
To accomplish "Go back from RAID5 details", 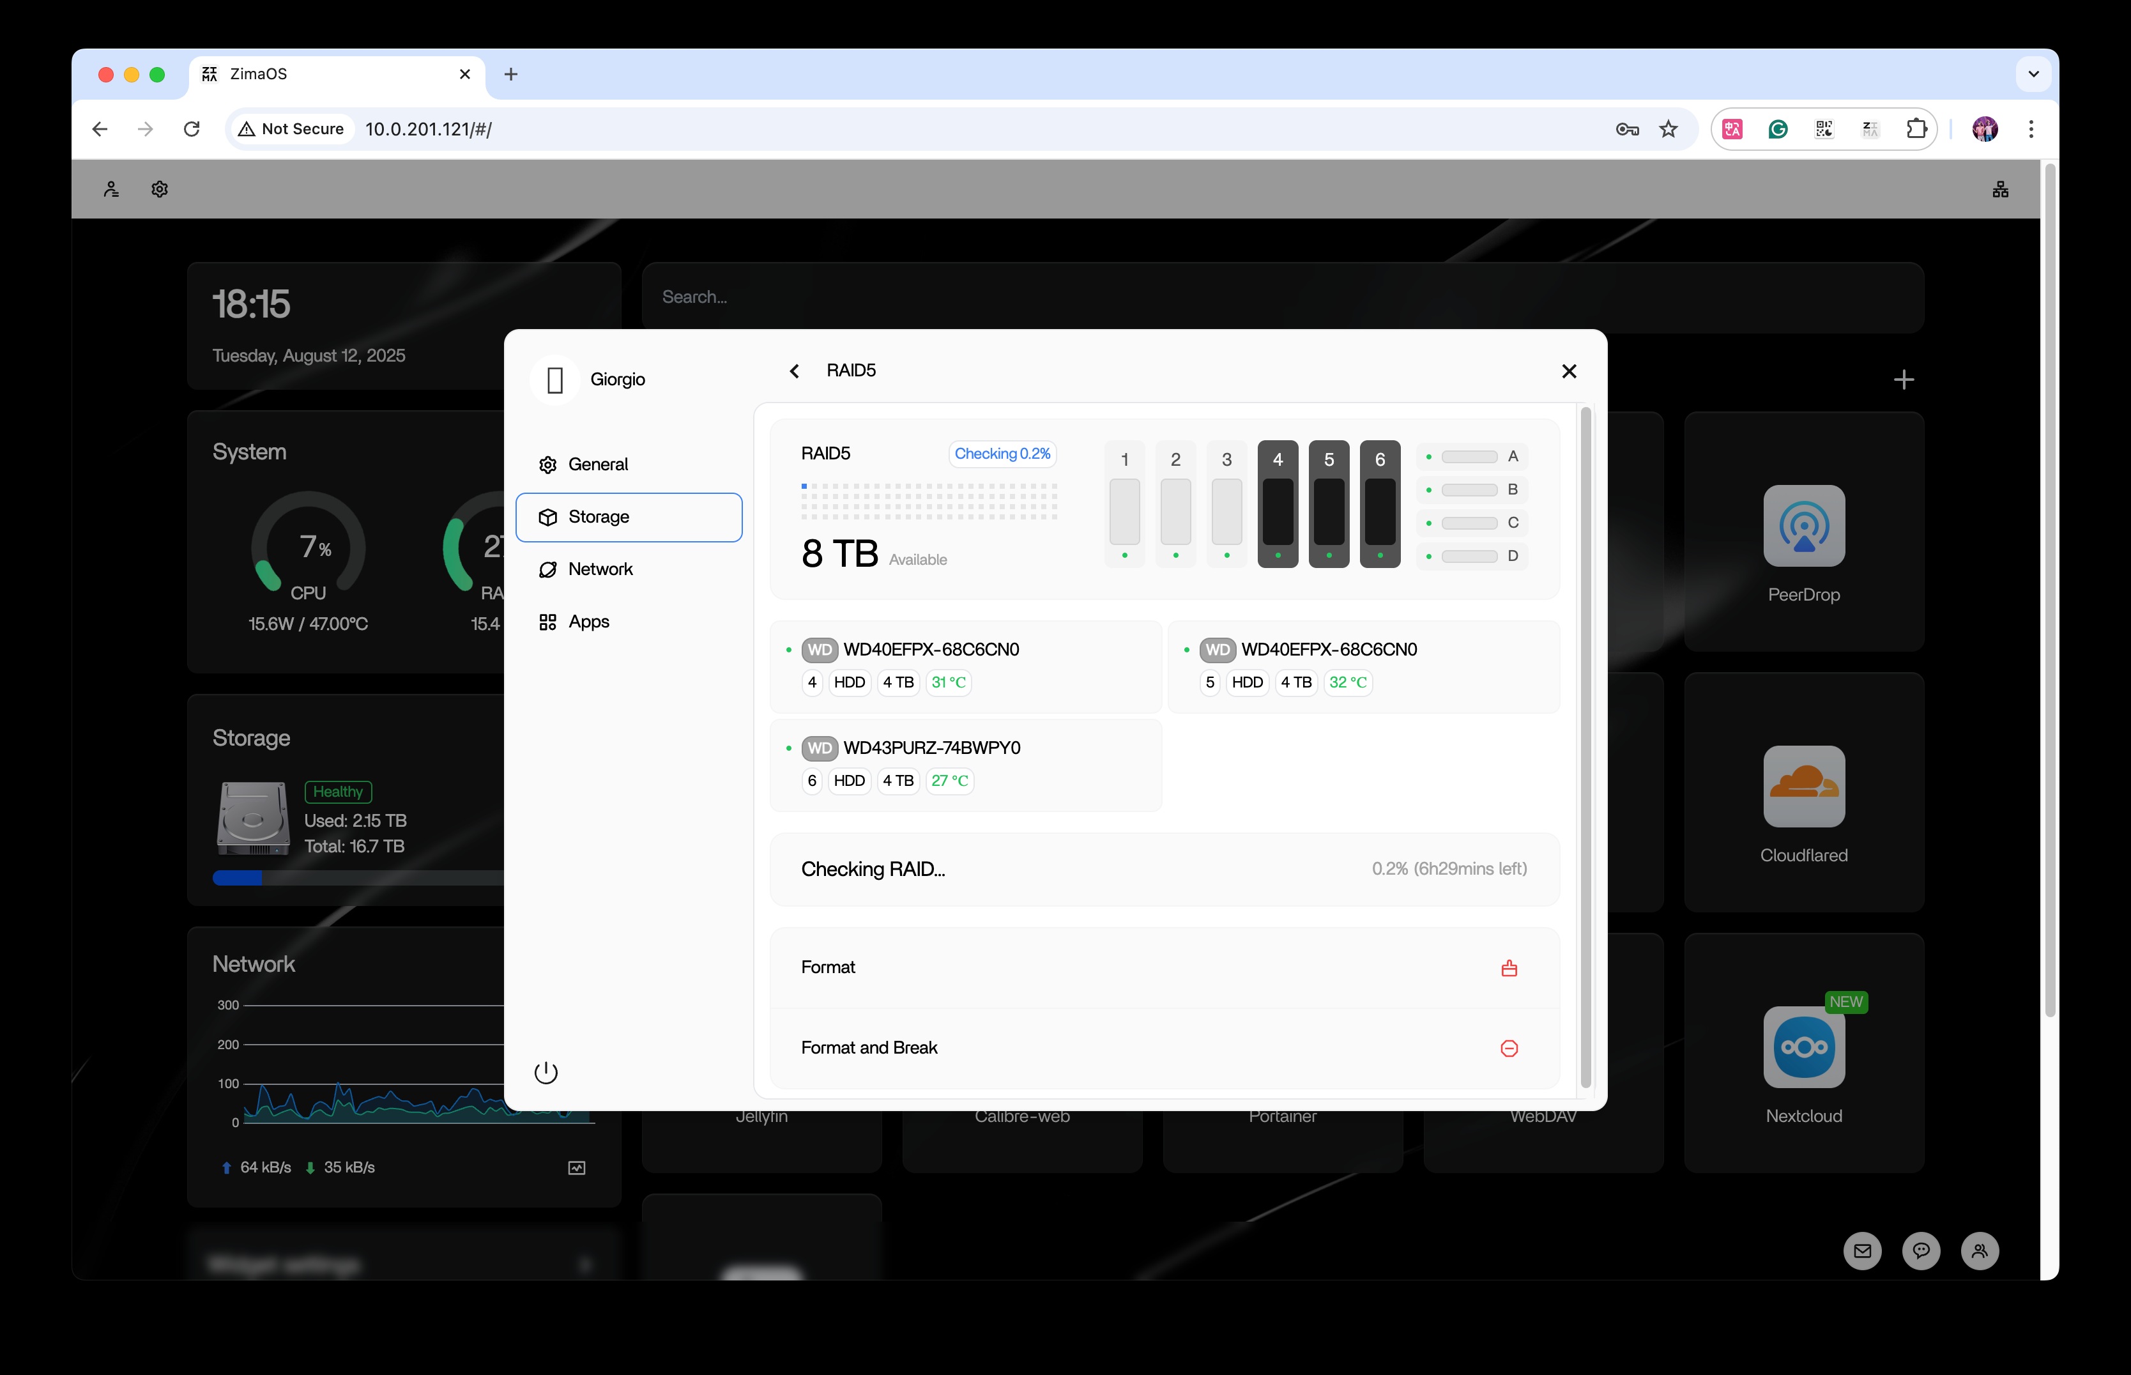I will [x=794, y=371].
